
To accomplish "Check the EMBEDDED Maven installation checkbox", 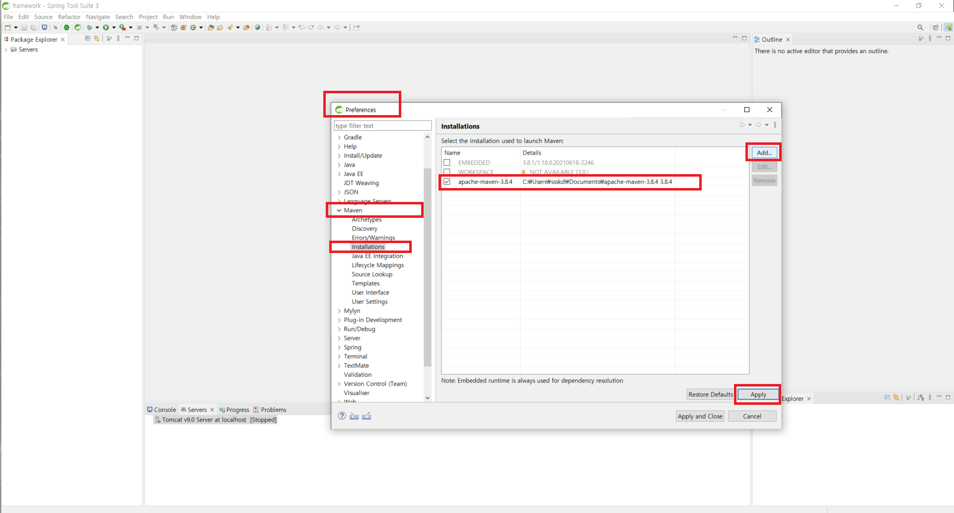I will [447, 163].
